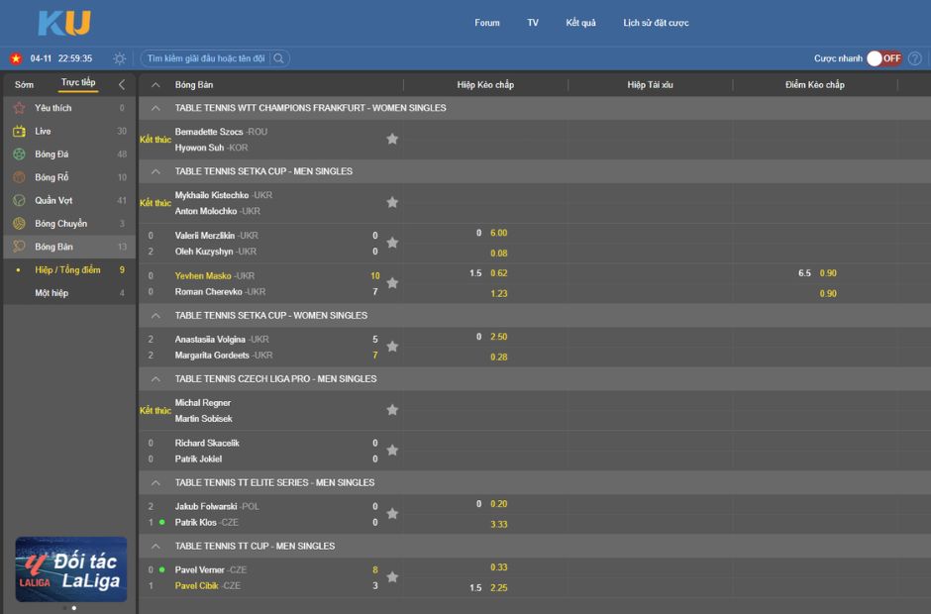Bet on Kuzyshyn odds 0.08
The height and width of the screenshot is (614, 931).
coord(499,253)
